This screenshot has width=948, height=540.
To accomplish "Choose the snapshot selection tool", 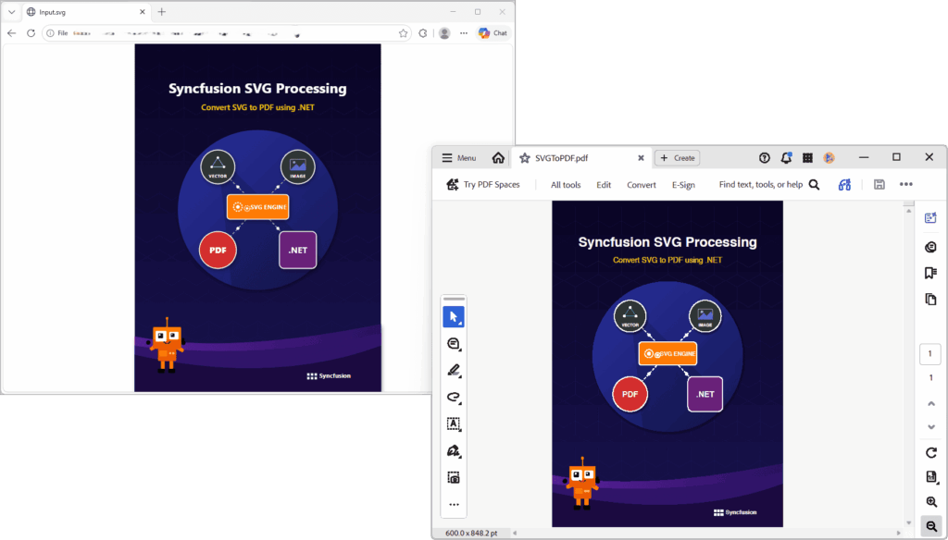I will pyautogui.click(x=454, y=478).
